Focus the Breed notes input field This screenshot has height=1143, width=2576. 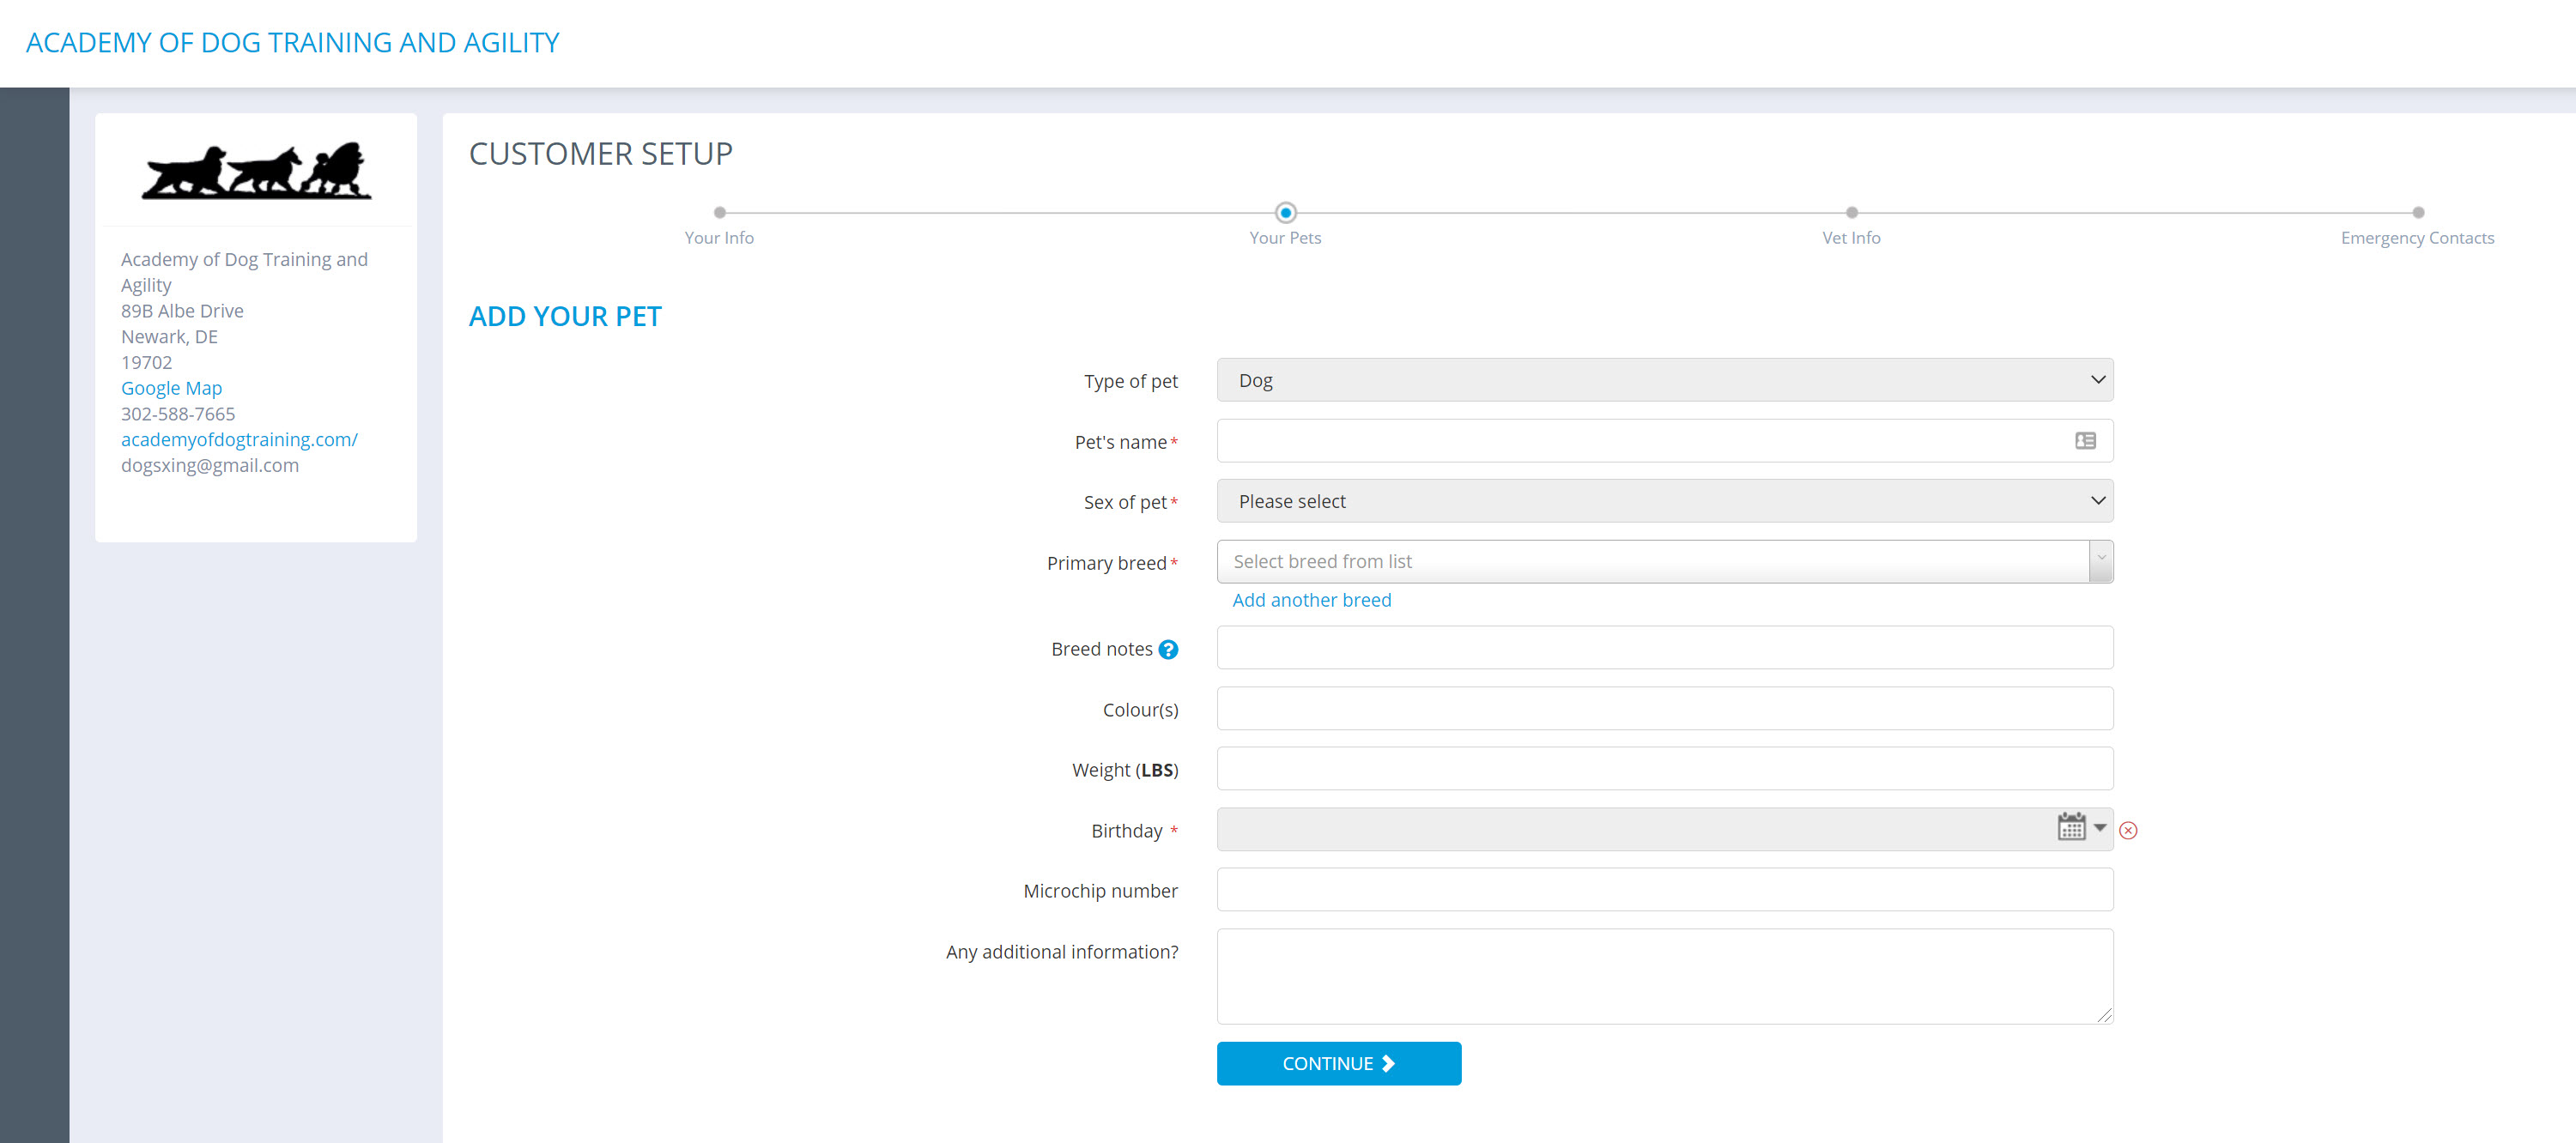pos(1664,648)
